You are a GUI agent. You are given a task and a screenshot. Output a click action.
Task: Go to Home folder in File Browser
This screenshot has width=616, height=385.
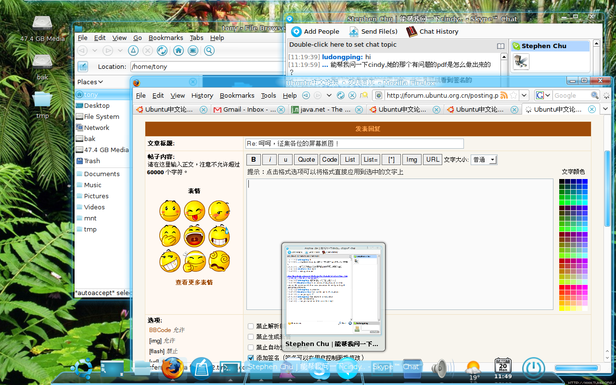pos(179,50)
